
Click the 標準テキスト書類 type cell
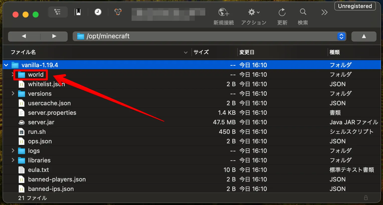point(352,170)
